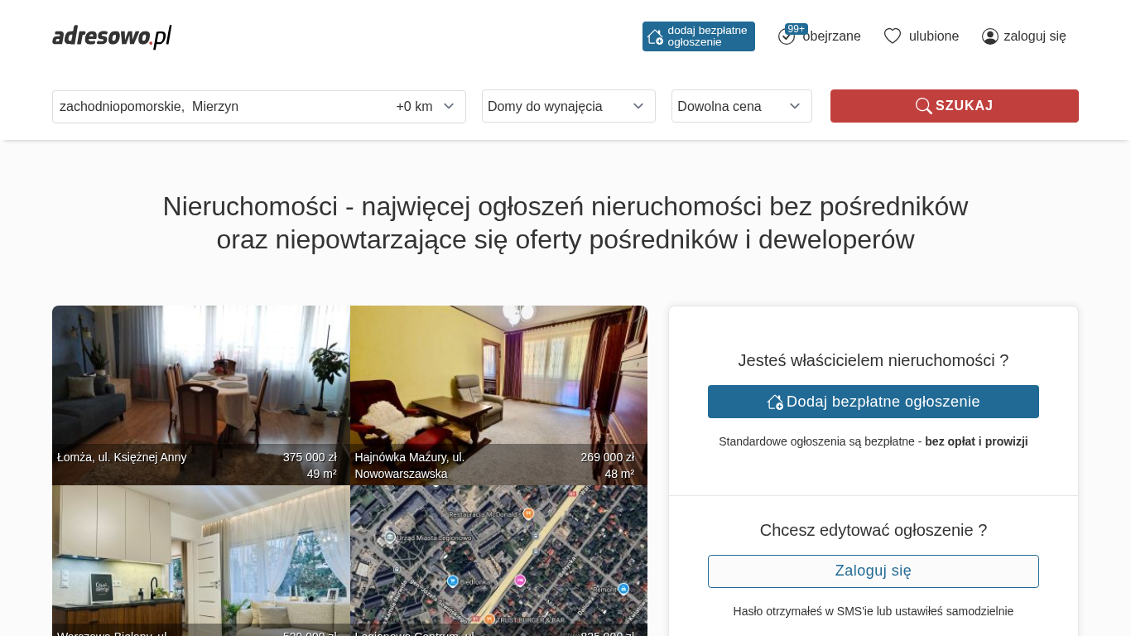Click the Zaloguj się outlined button

point(874,571)
